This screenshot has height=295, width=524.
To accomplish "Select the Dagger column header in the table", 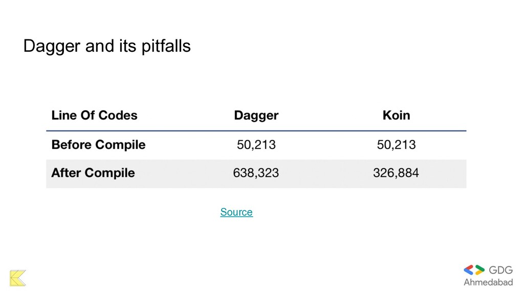I will (x=256, y=115).
